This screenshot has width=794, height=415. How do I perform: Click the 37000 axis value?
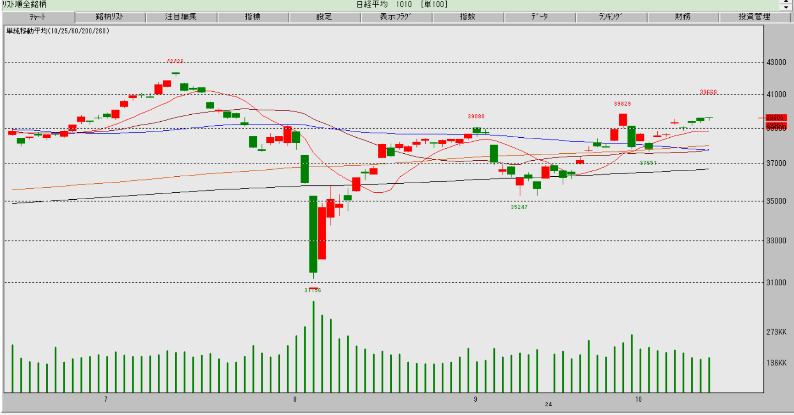point(777,163)
